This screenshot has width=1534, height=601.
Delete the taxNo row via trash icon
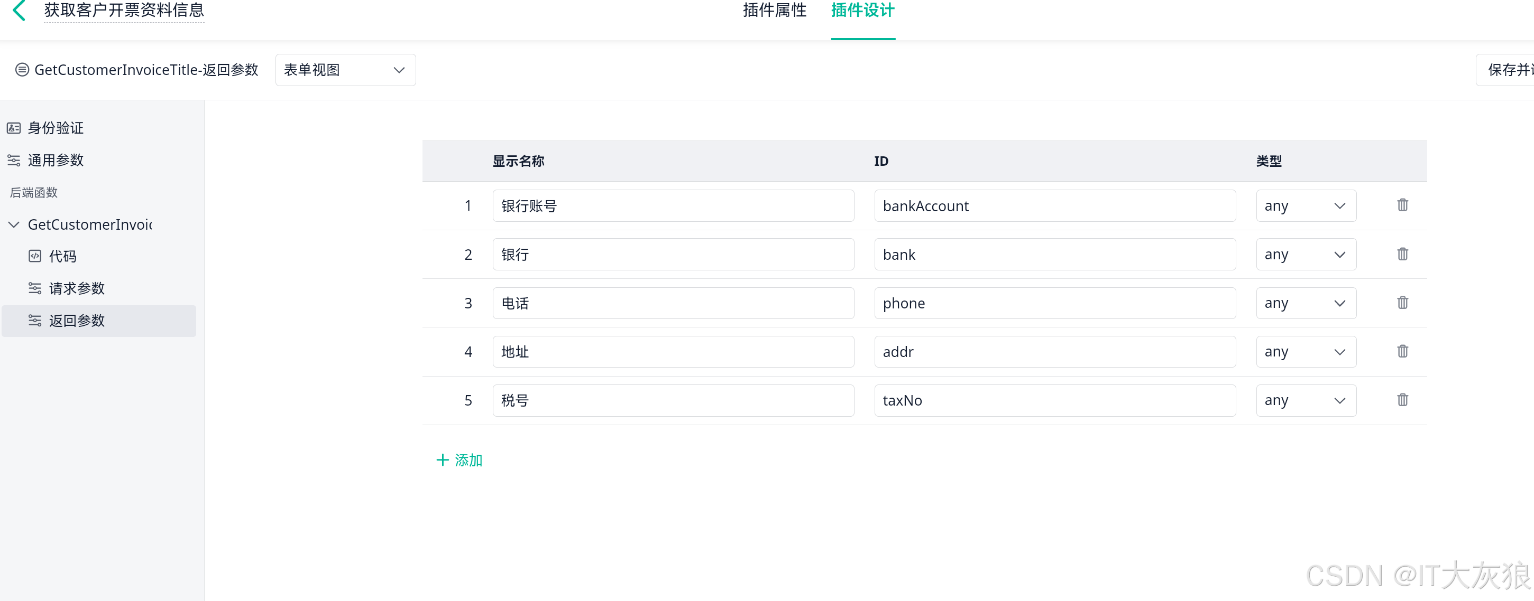coord(1402,400)
